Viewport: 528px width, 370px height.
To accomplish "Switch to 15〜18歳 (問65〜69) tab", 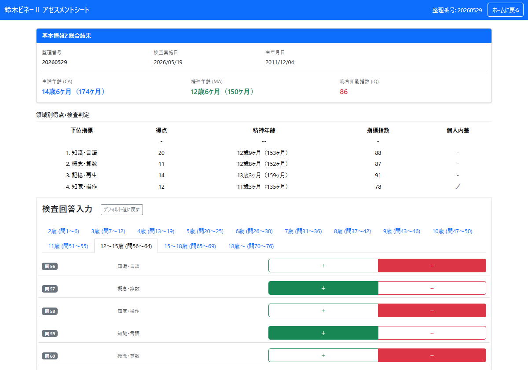I will pos(190,246).
